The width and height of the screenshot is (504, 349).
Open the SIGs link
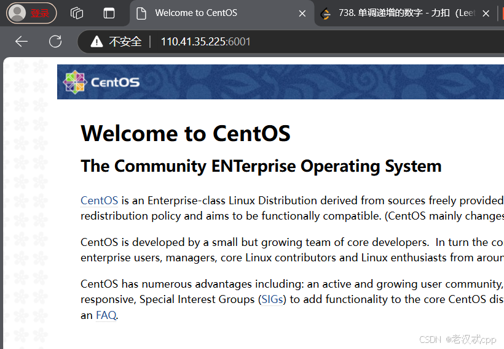coord(272,299)
